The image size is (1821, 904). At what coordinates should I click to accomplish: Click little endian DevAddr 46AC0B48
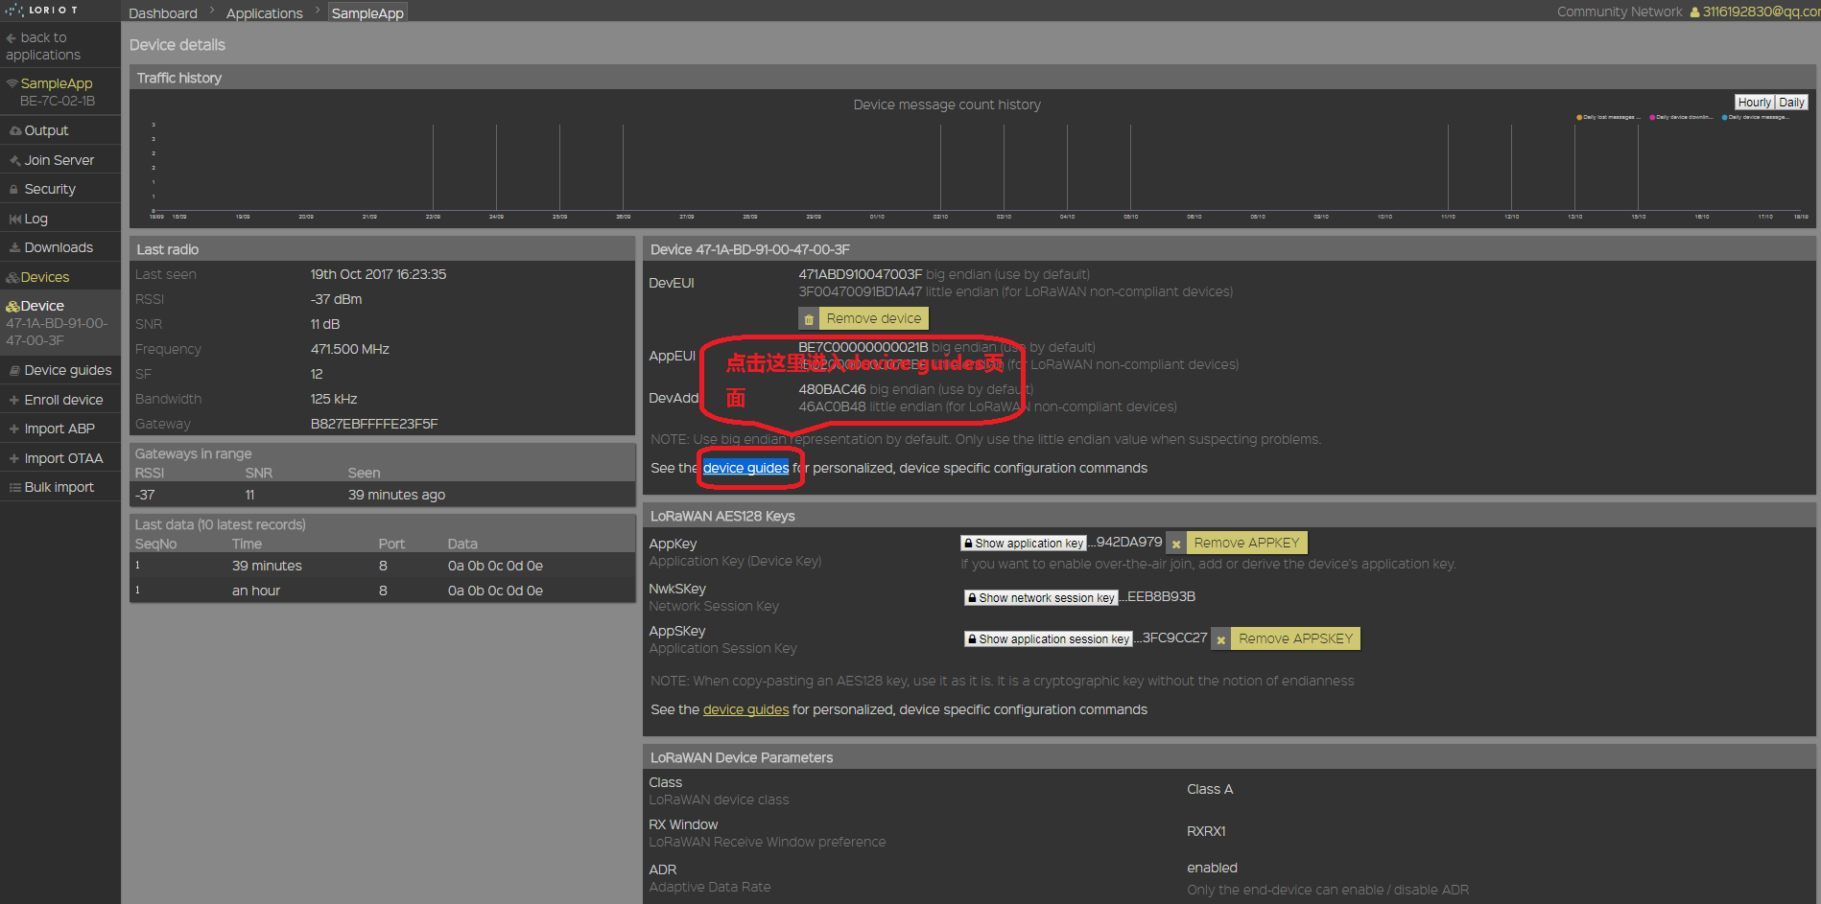point(832,406)
